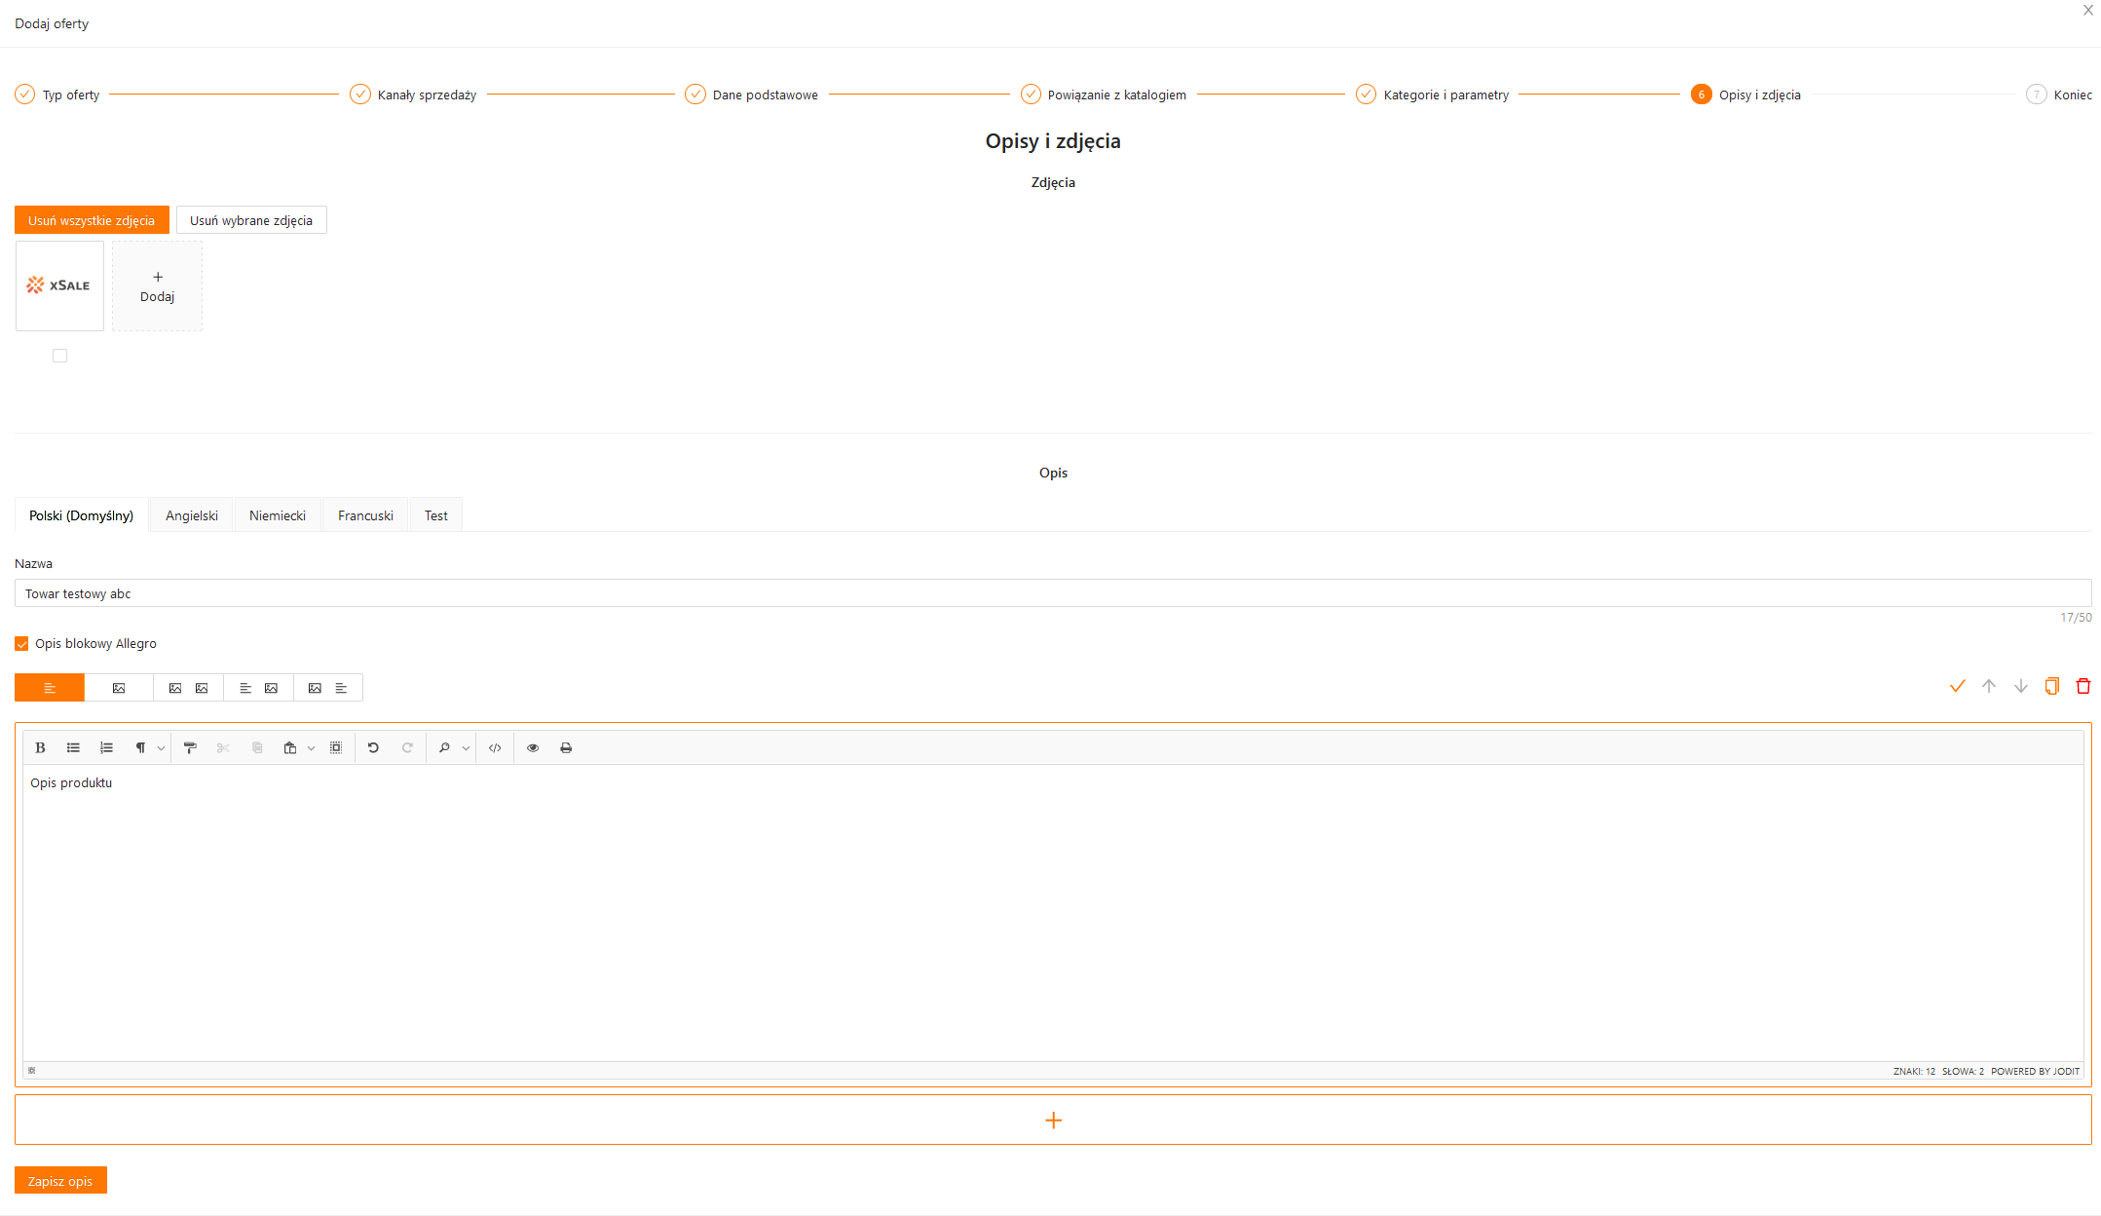Image resolution: width=2101 pixels, height=1216 pixels.
Task: Toggle preview with the eye icon
Action: coord(533,747)
